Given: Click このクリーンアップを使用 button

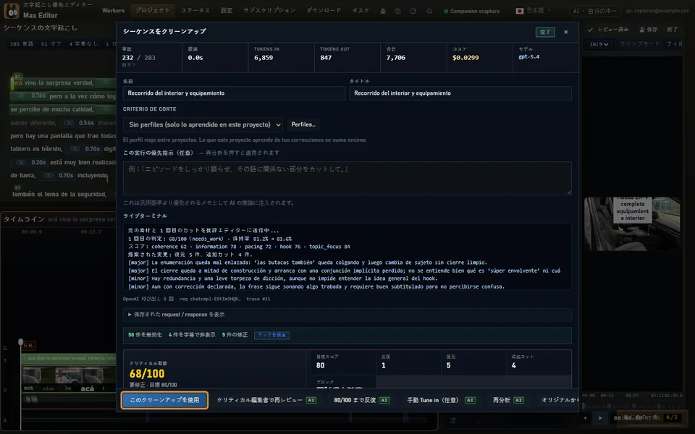Looking at the screenshot, I should pos(164,400).
